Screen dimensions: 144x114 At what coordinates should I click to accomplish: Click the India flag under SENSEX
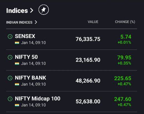point(17,43)
